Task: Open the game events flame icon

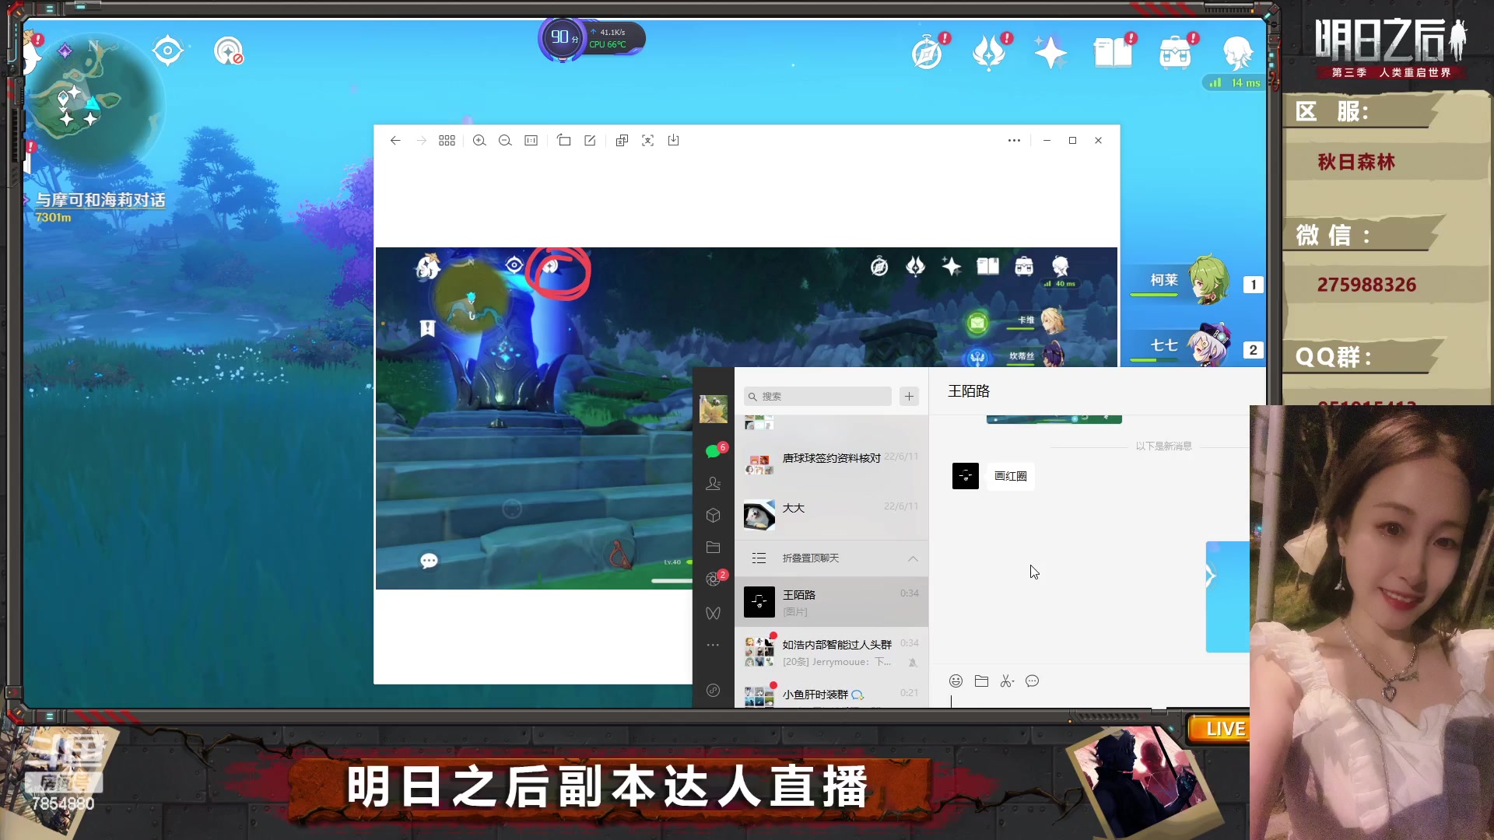Action: (x=989, y=54)
